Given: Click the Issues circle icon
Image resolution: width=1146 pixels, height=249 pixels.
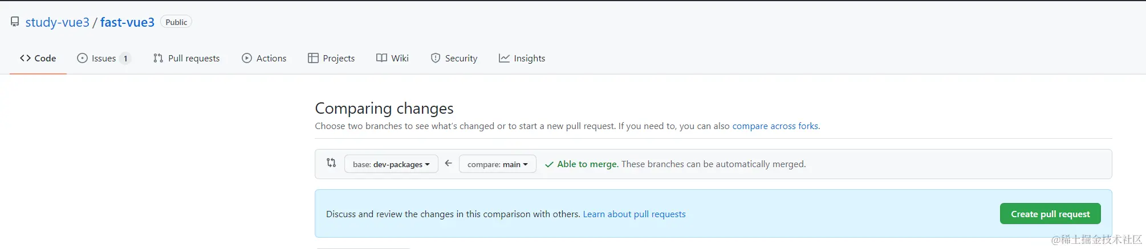Looking at the screenshot, I should pyautogui.click(x=82, y=58).
